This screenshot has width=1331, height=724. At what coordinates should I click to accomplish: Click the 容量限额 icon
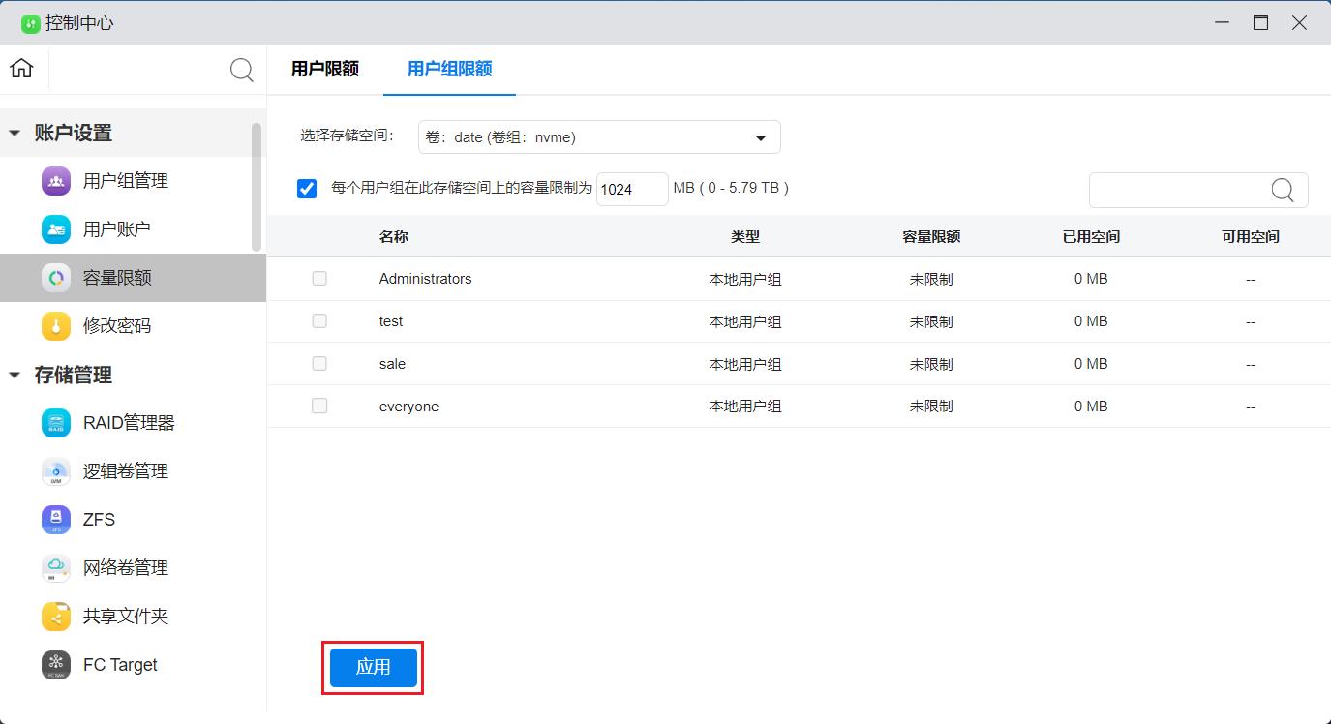tap(55, 277)
